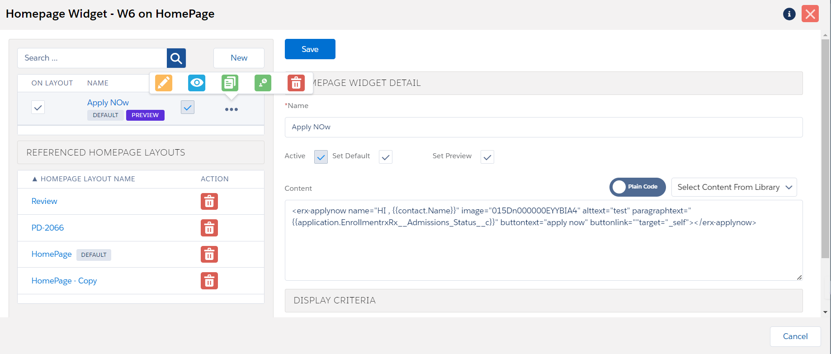Uncheck the Set Default checkbox

386,157
